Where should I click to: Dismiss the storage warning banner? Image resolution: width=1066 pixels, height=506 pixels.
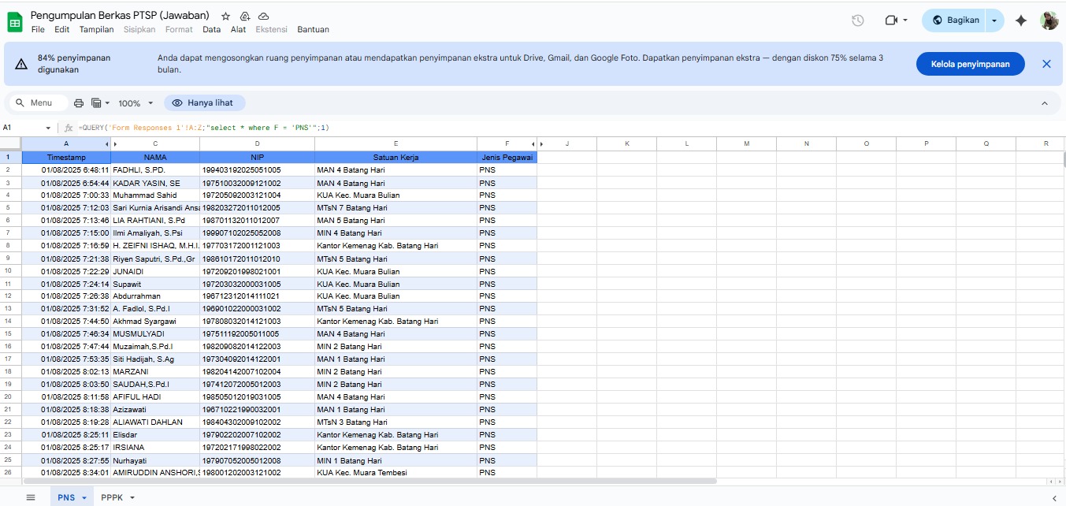point(1046,64)
